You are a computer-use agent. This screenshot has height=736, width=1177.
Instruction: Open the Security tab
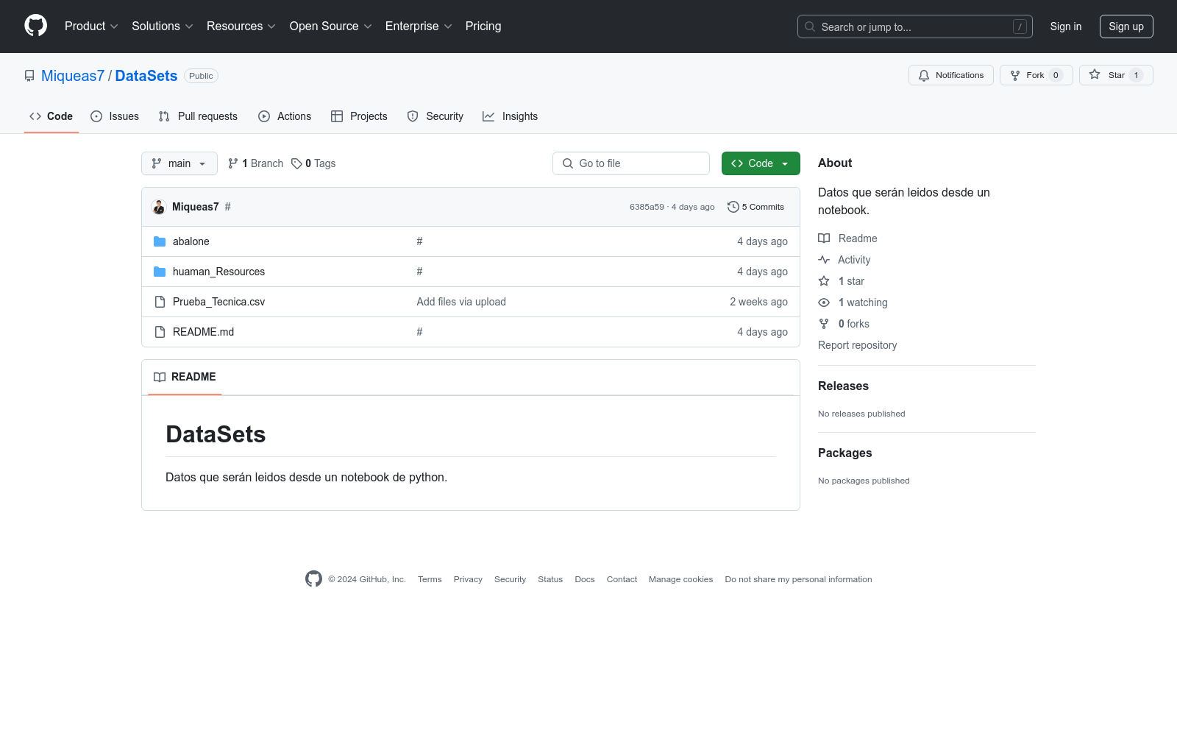tap(435, 116)
